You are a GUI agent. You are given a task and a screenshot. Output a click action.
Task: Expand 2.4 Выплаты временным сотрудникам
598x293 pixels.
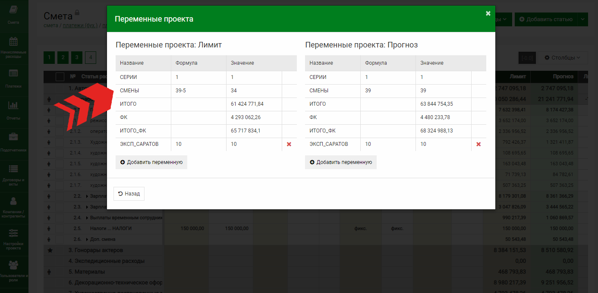87,218
